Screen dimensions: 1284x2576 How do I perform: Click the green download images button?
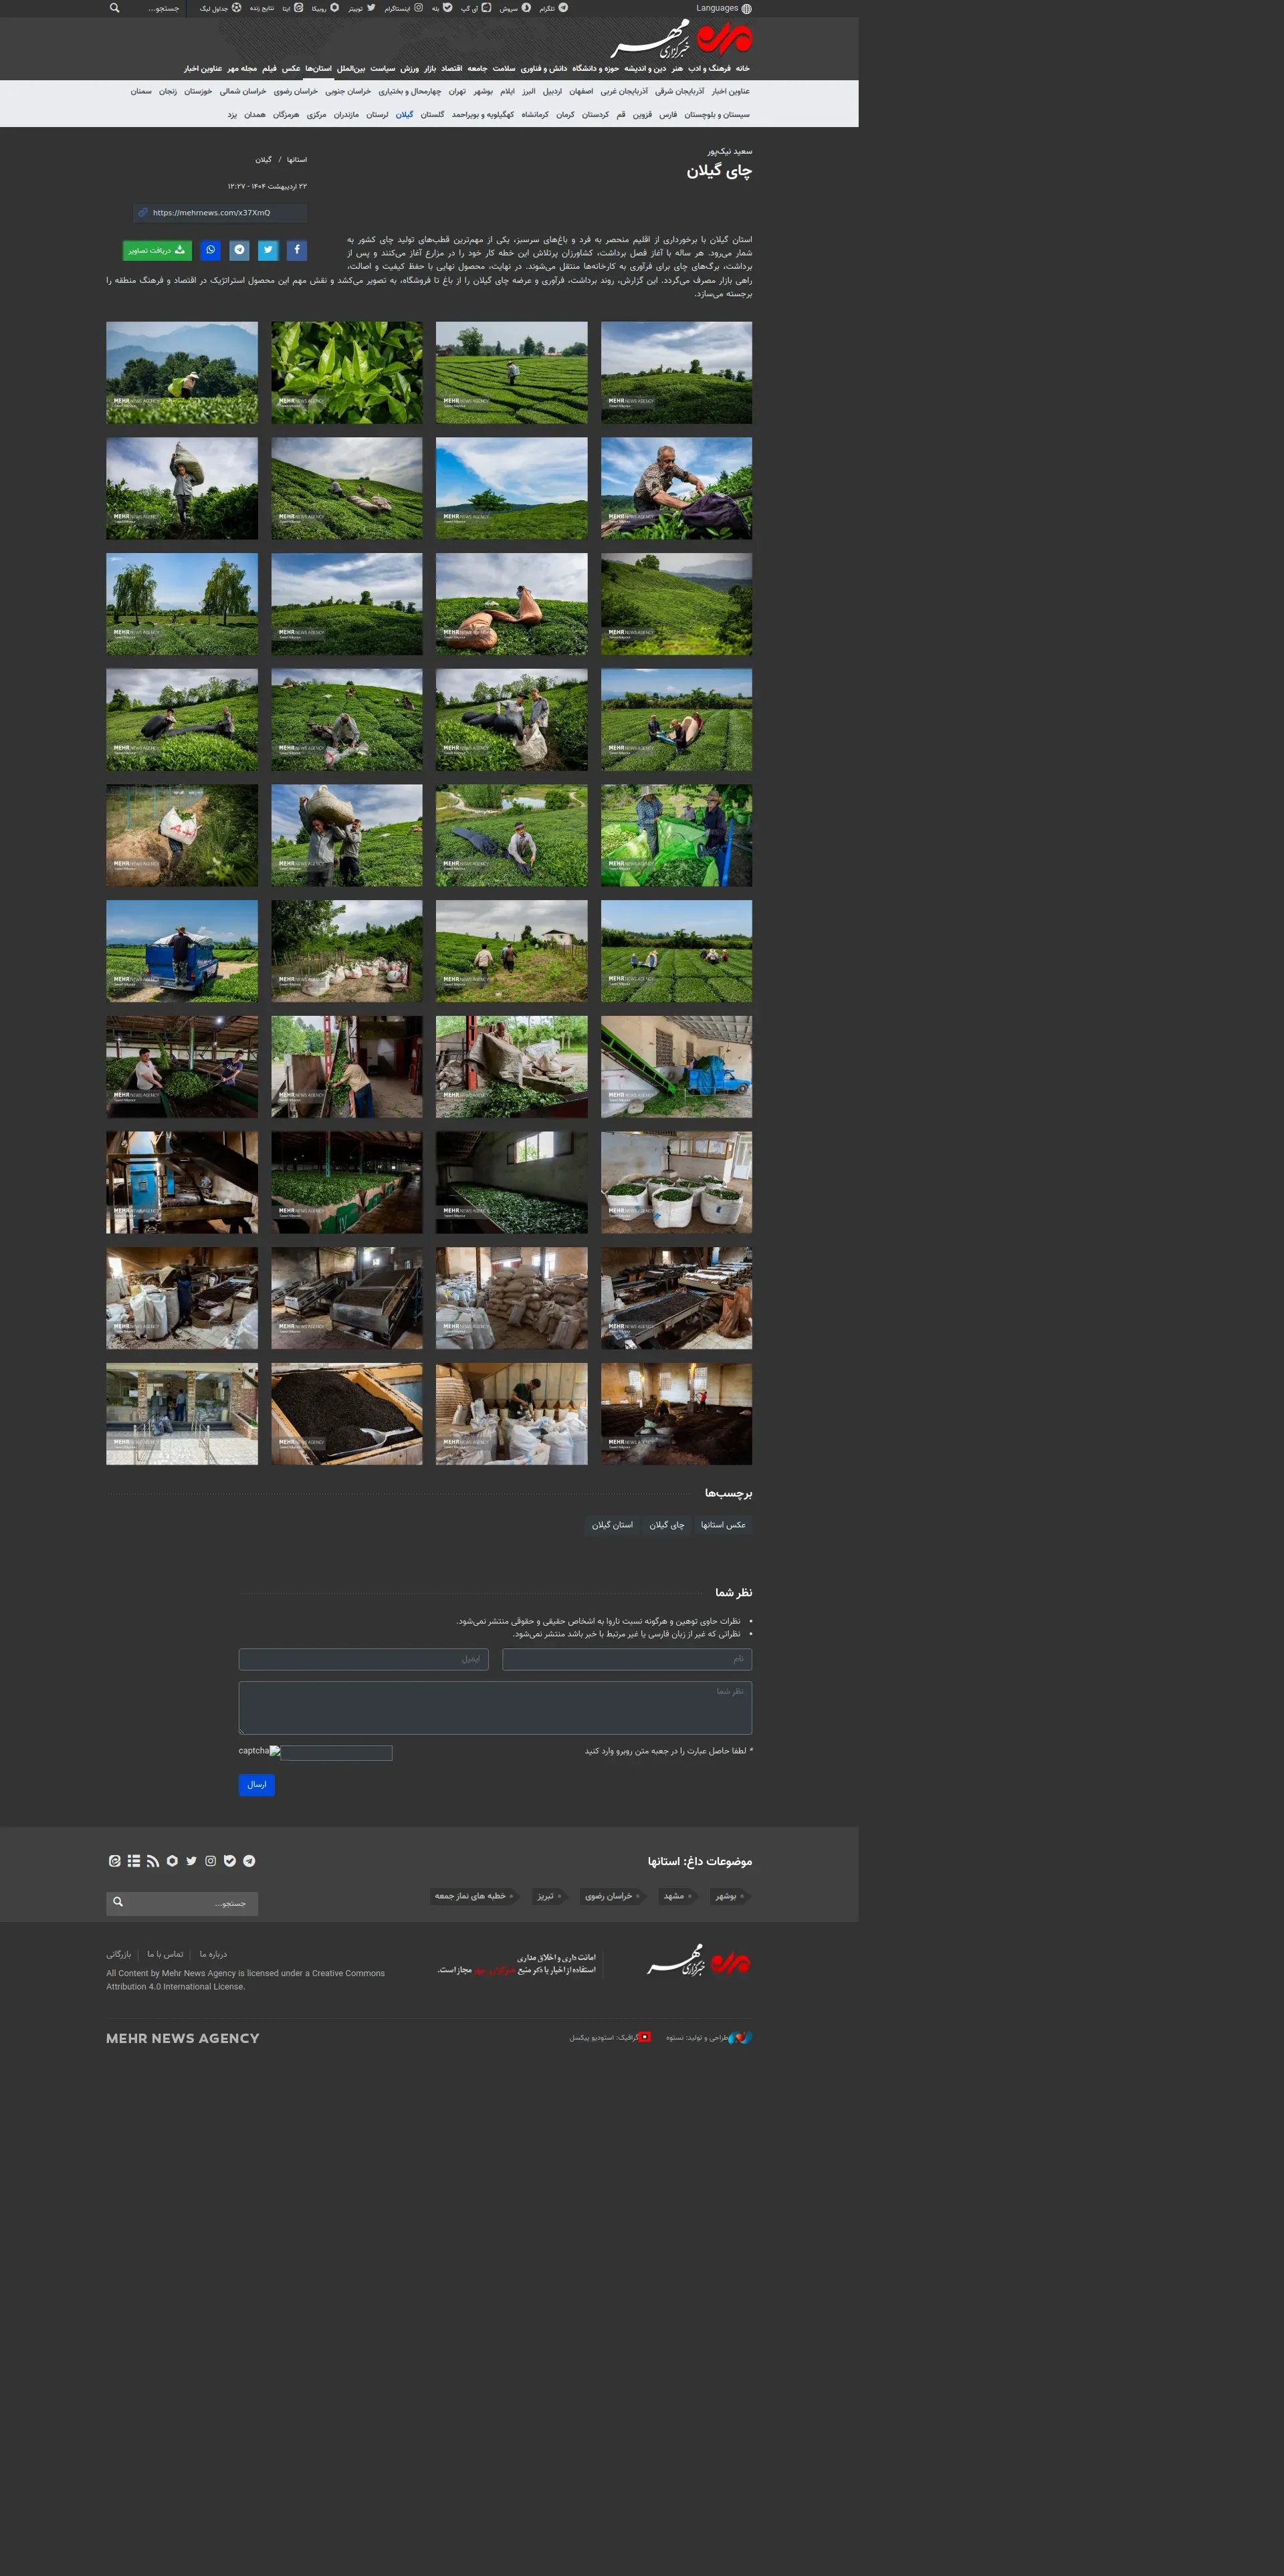tap(157, 250)
